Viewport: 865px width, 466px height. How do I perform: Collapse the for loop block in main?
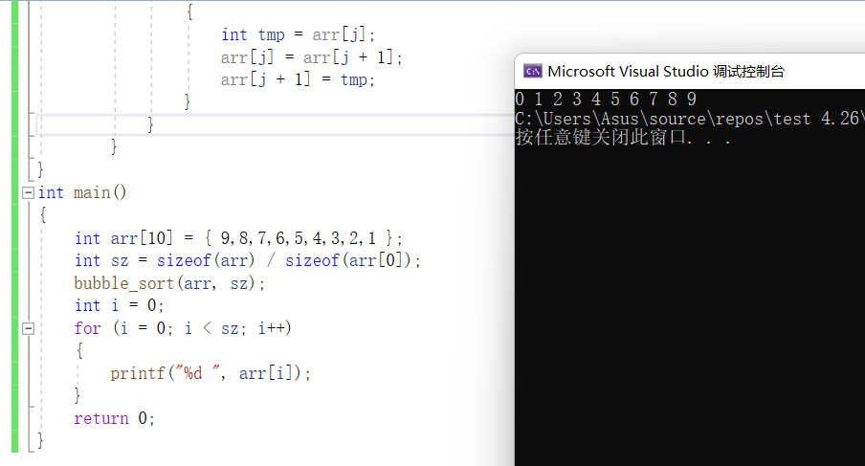click(x=28, y=328)
